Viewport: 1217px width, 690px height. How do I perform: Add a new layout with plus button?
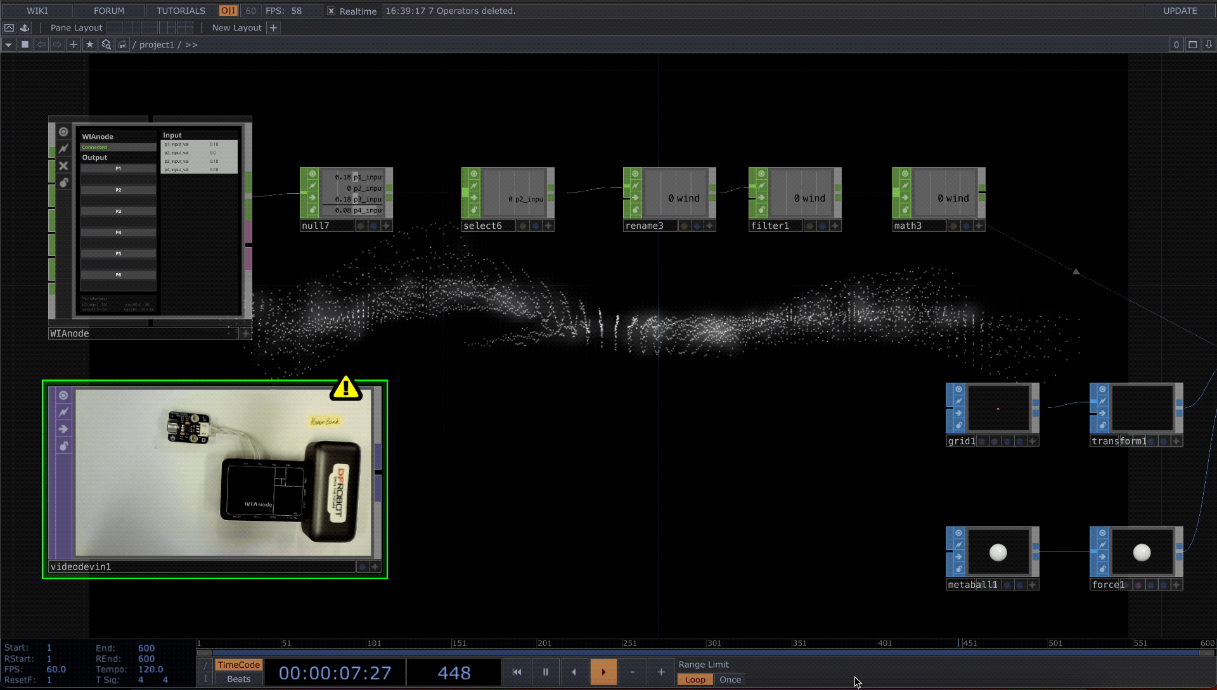point(273,28)
